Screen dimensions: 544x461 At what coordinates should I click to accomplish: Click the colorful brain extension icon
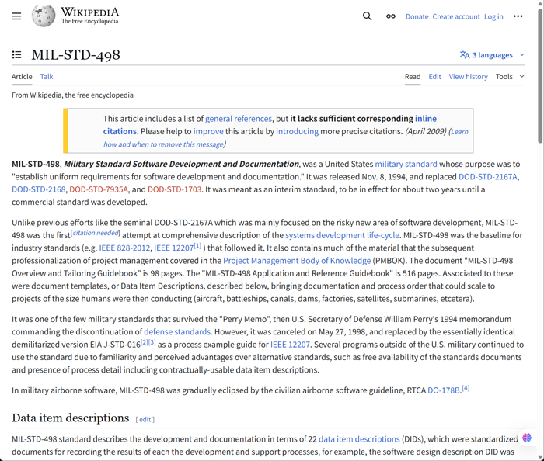pos(527,438)
